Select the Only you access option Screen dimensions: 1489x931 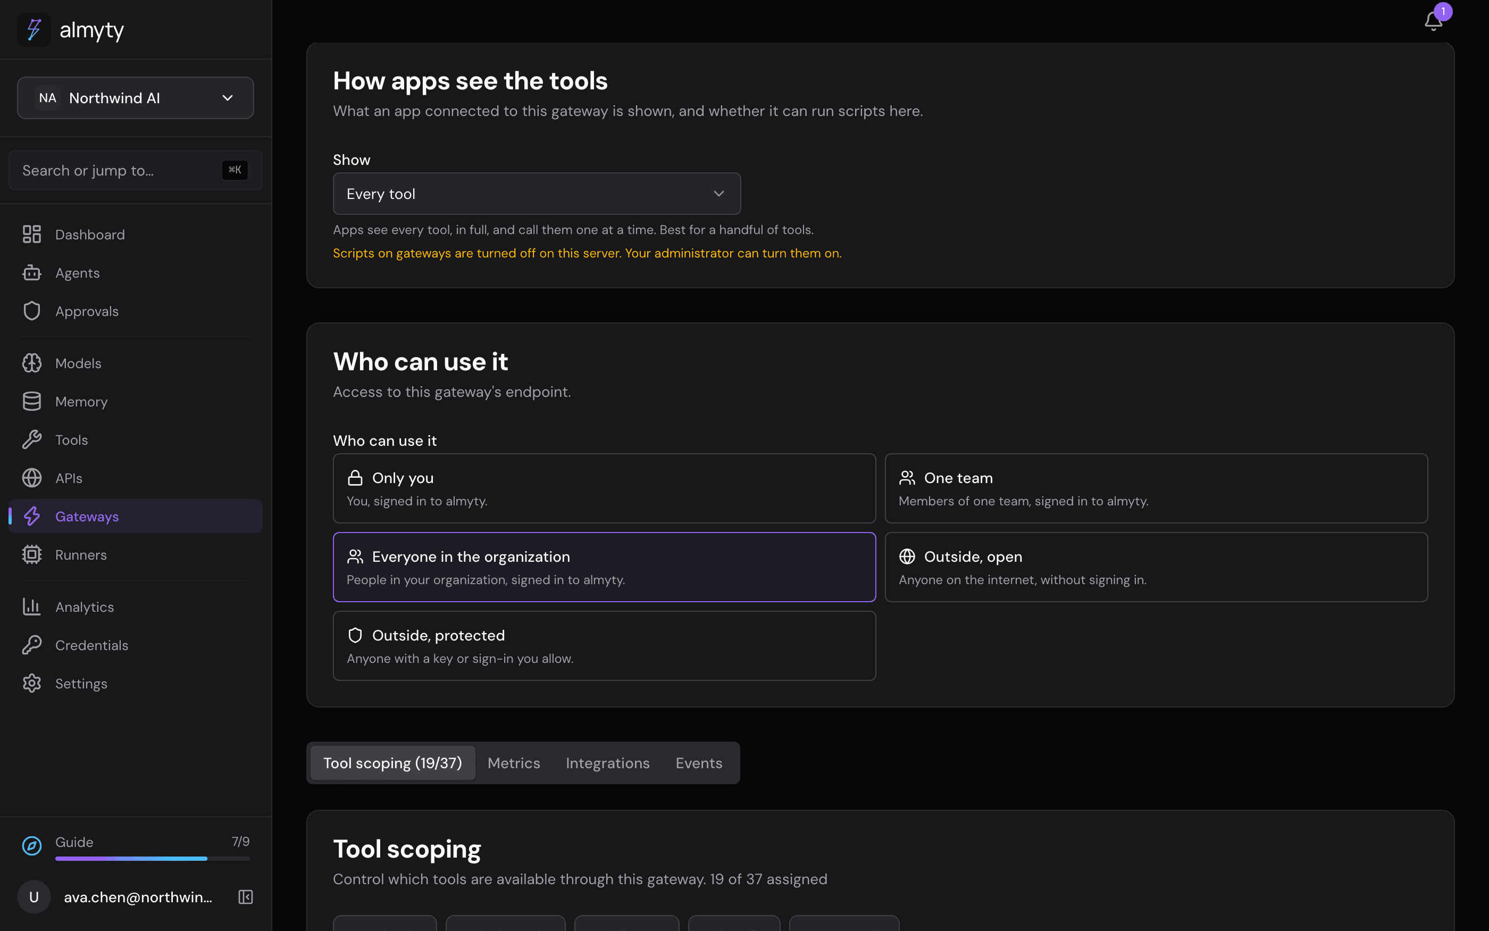pos(604,488)
